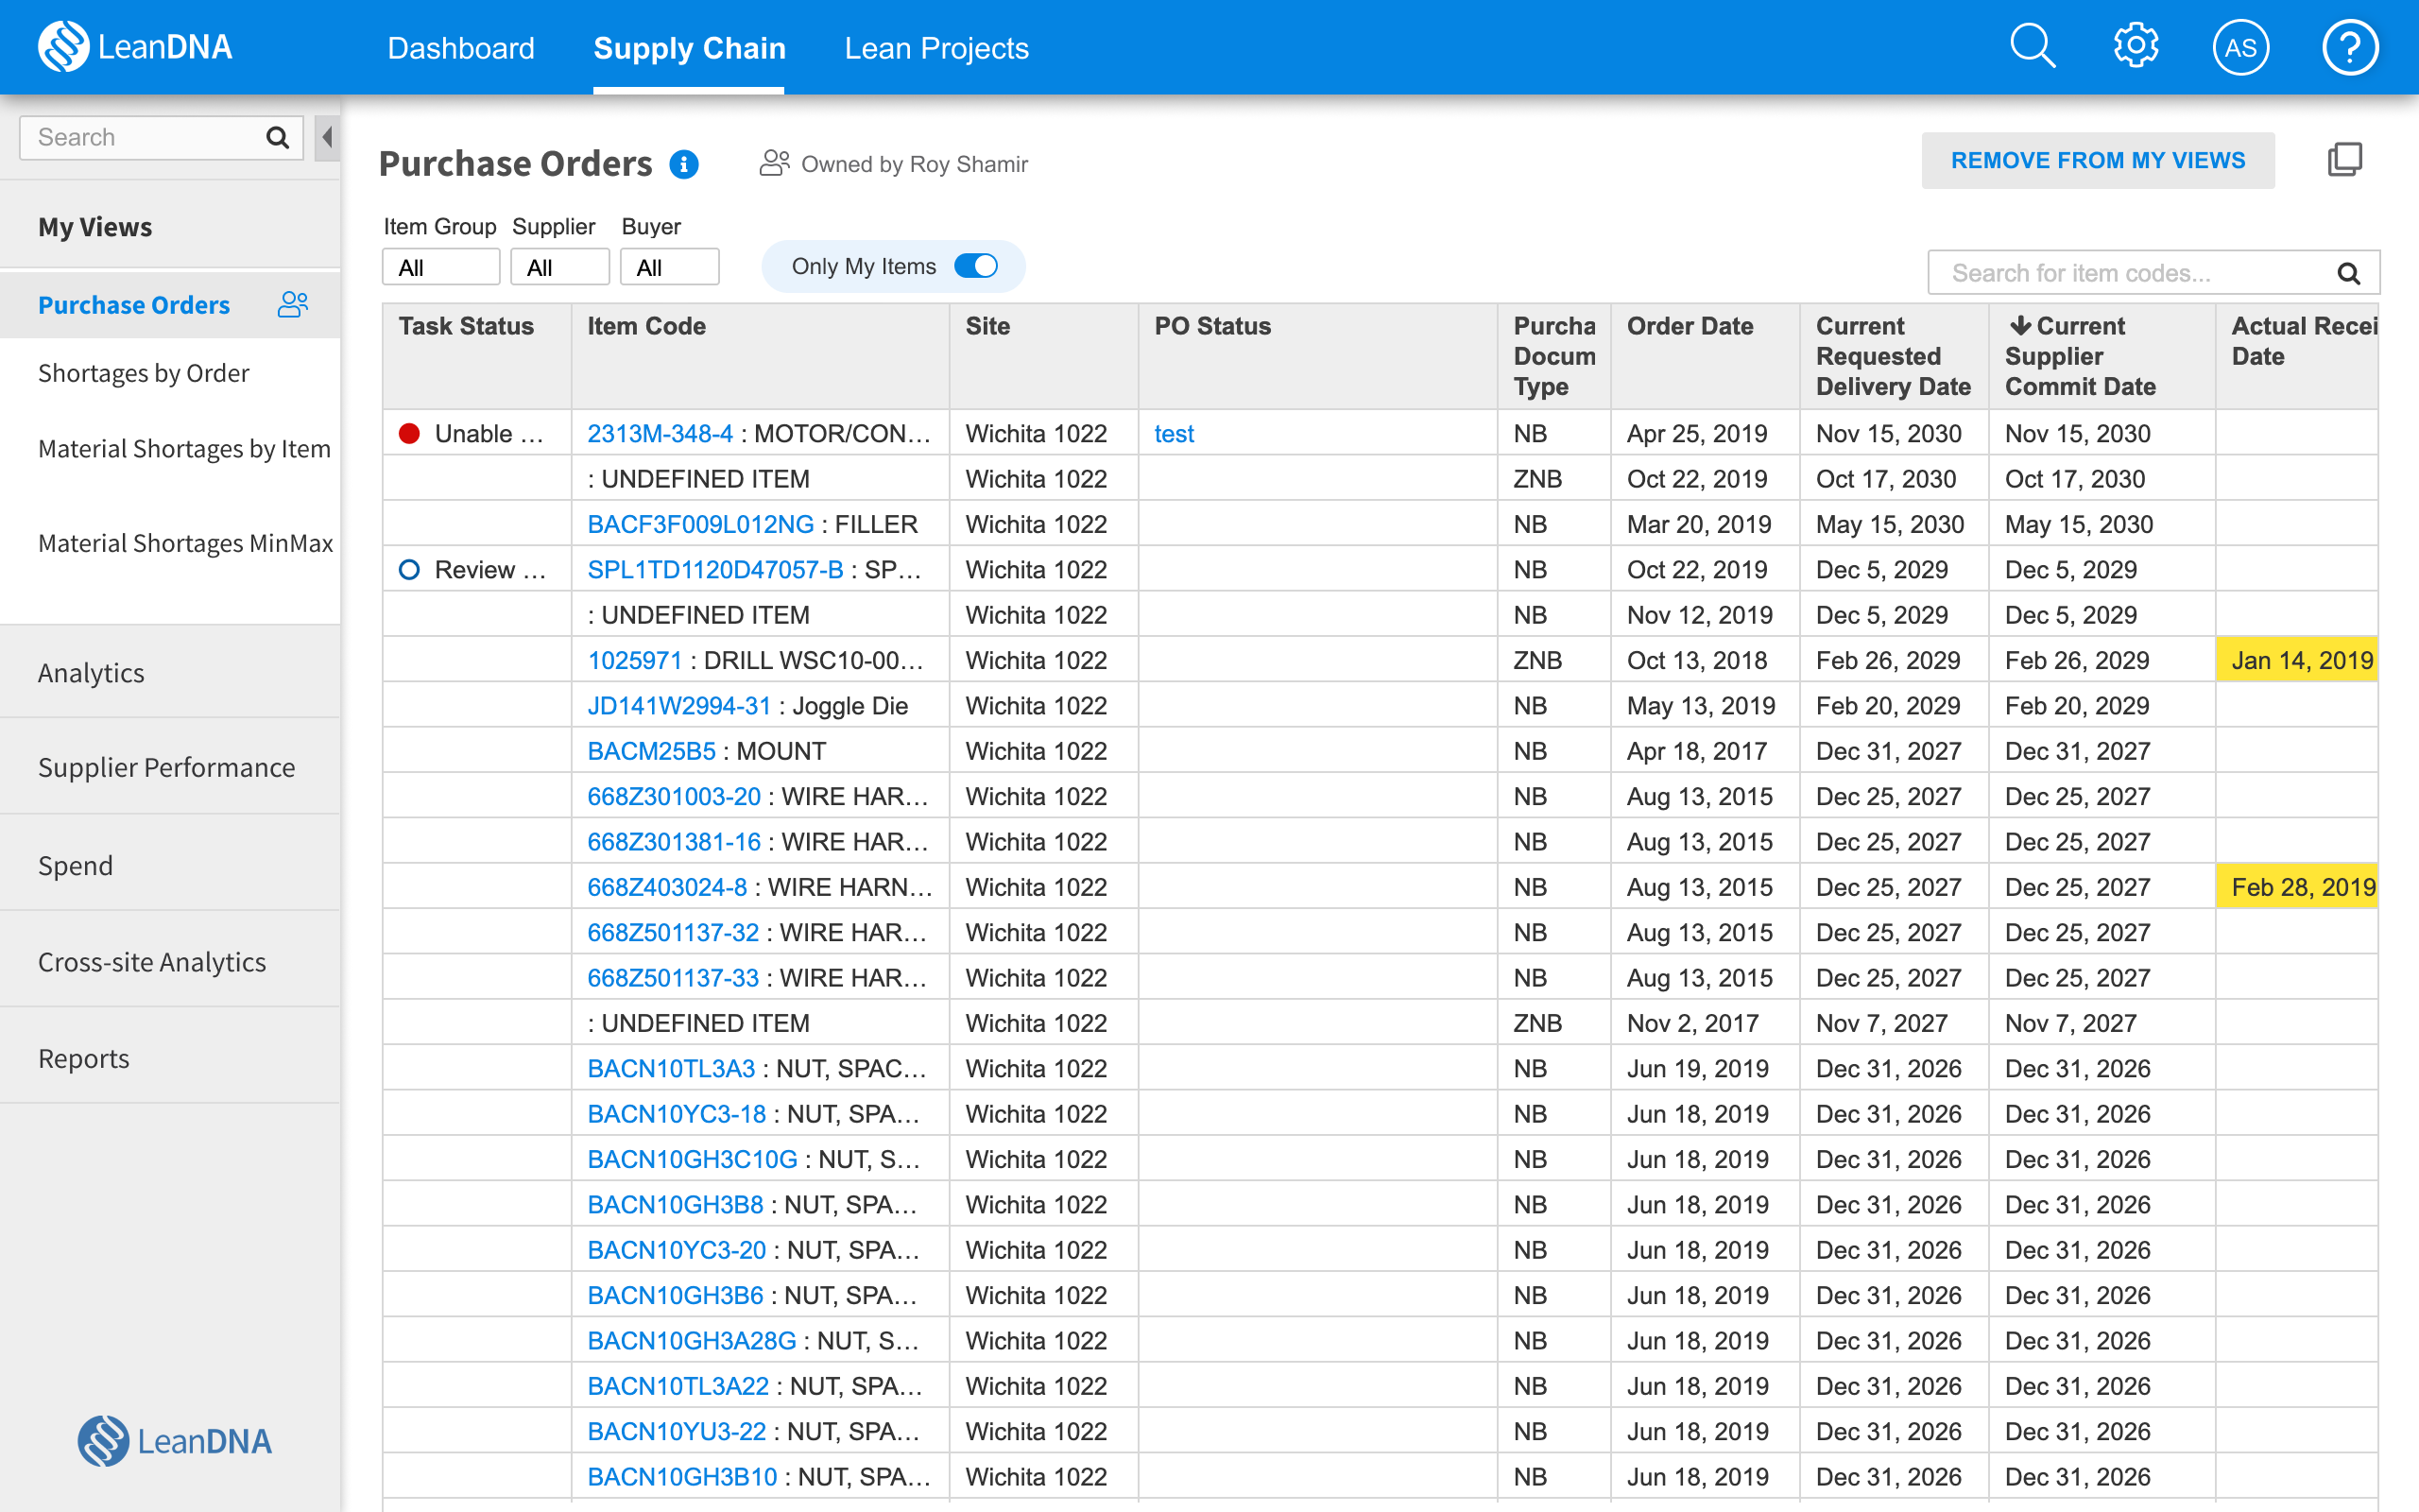Screen dimensions: 2419x1512
Task: Open the AS user avatar menu
Action: point(2241,47)
